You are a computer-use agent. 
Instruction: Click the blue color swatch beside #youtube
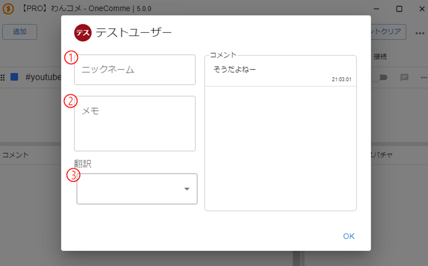[14, 77]
